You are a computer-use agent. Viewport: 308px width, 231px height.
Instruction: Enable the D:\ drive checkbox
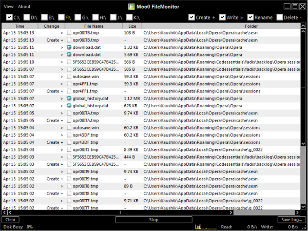pyautogui.click(x=27, y=17)
